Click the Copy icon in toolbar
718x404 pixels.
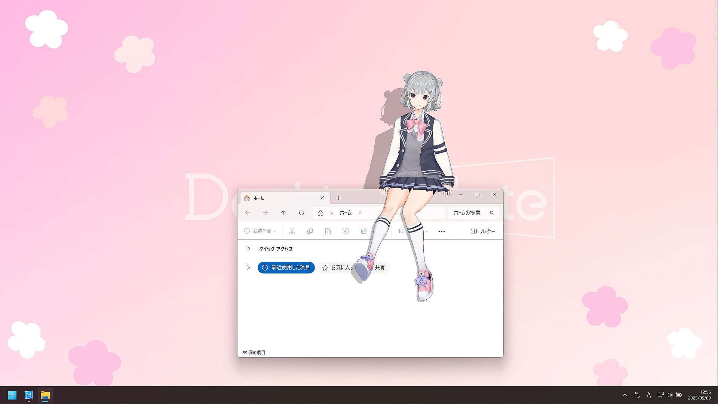click(310, 231)
